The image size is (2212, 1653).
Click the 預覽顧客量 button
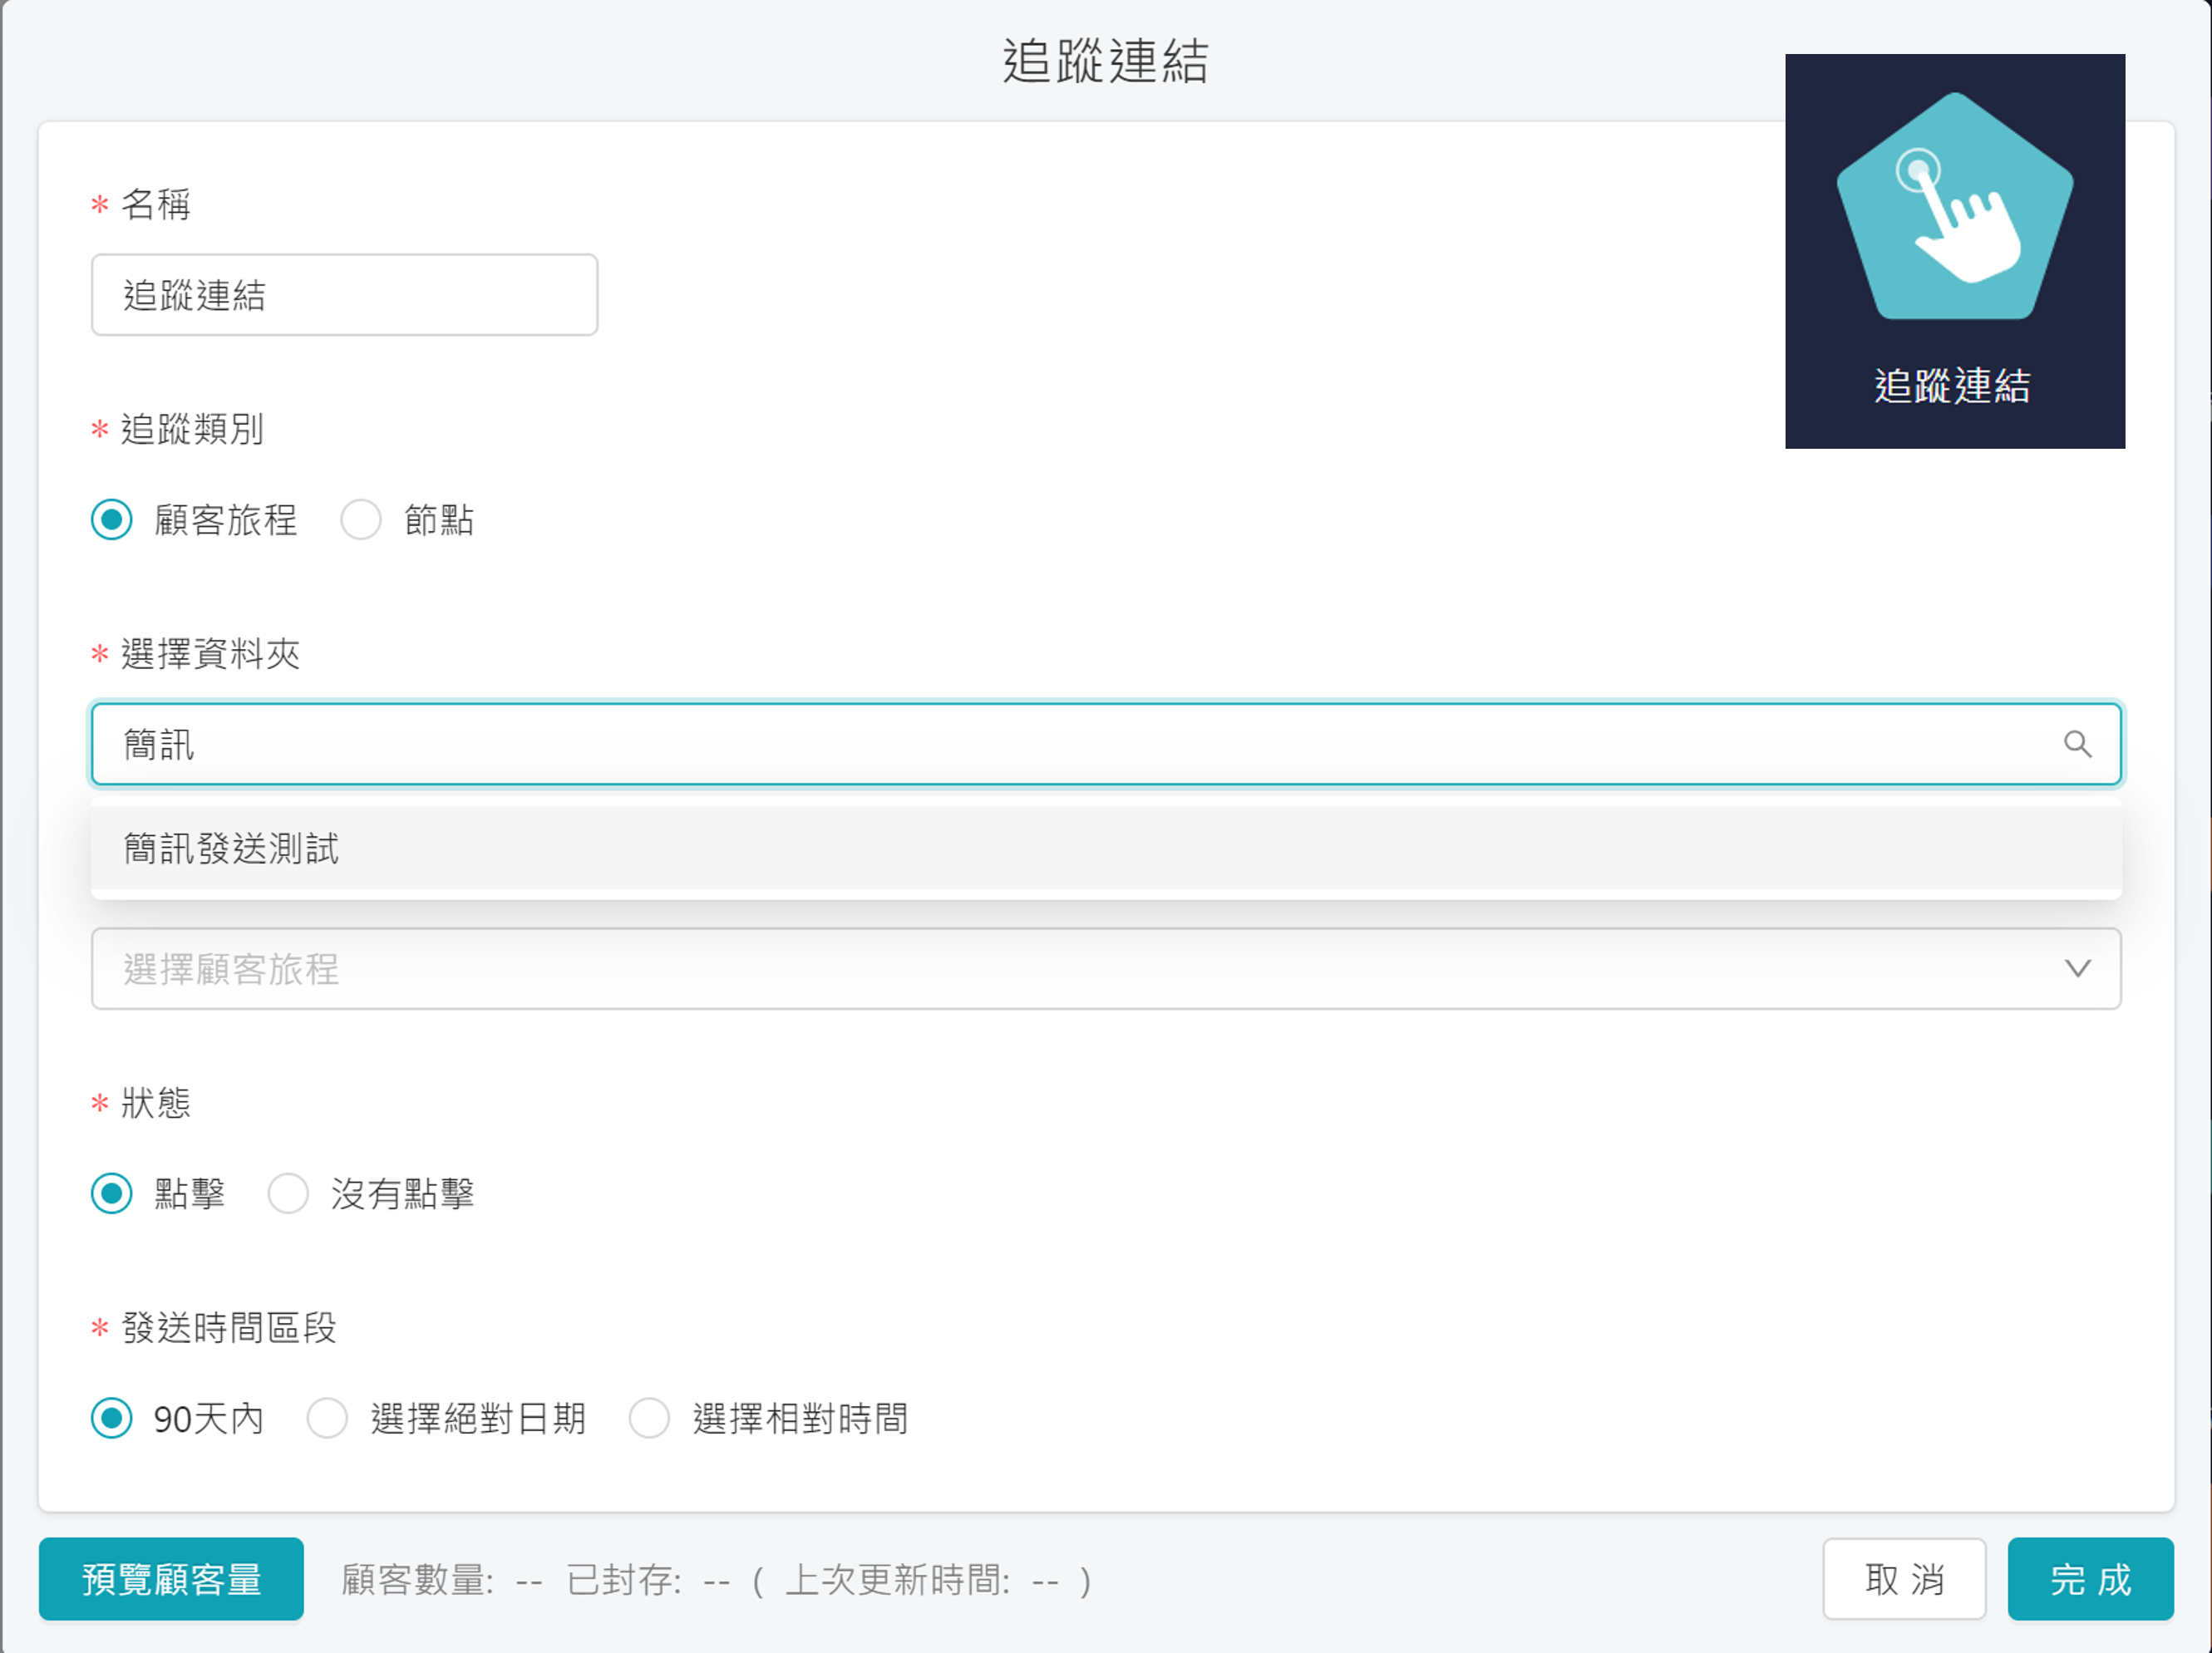coord(170,1579)
